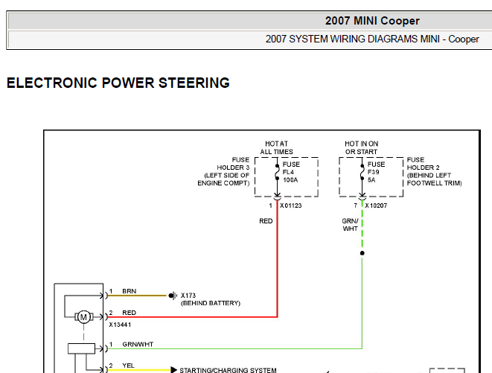Click the 'HOT AT ALL TIMES' label
Screen dimensions: 492x373
[276, 147]
